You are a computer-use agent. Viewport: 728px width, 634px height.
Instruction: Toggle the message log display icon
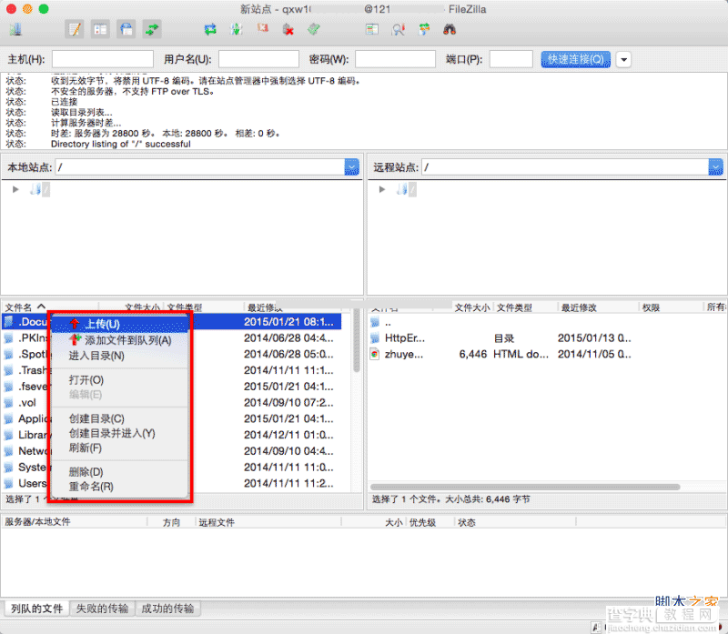click(x=75, y=30)
